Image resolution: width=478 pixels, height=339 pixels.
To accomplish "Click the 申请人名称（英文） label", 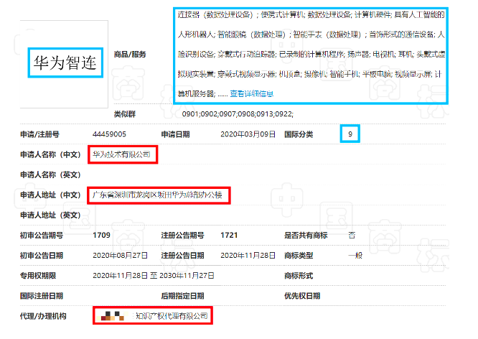I will point(50,175).
